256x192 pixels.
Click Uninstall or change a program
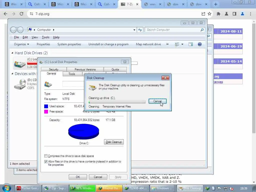coord(108,44)
